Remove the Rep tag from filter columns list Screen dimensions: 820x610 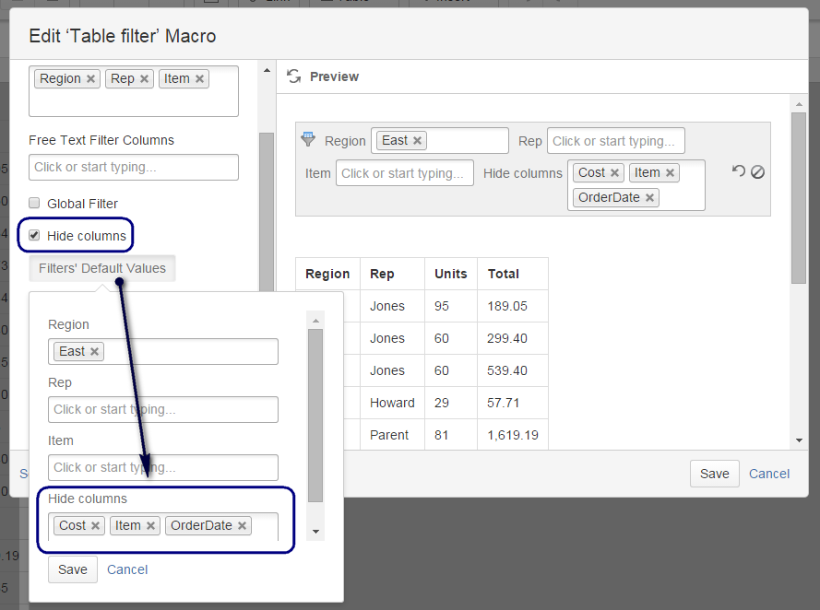click(145, 78)
